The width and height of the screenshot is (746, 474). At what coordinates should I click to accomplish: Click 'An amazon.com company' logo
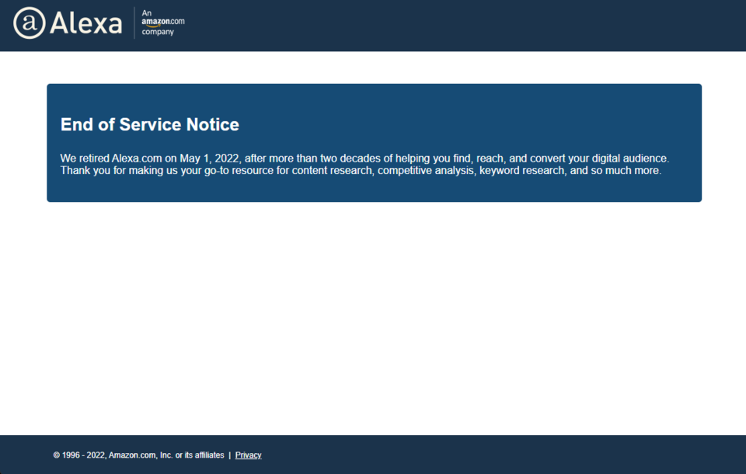162,23
